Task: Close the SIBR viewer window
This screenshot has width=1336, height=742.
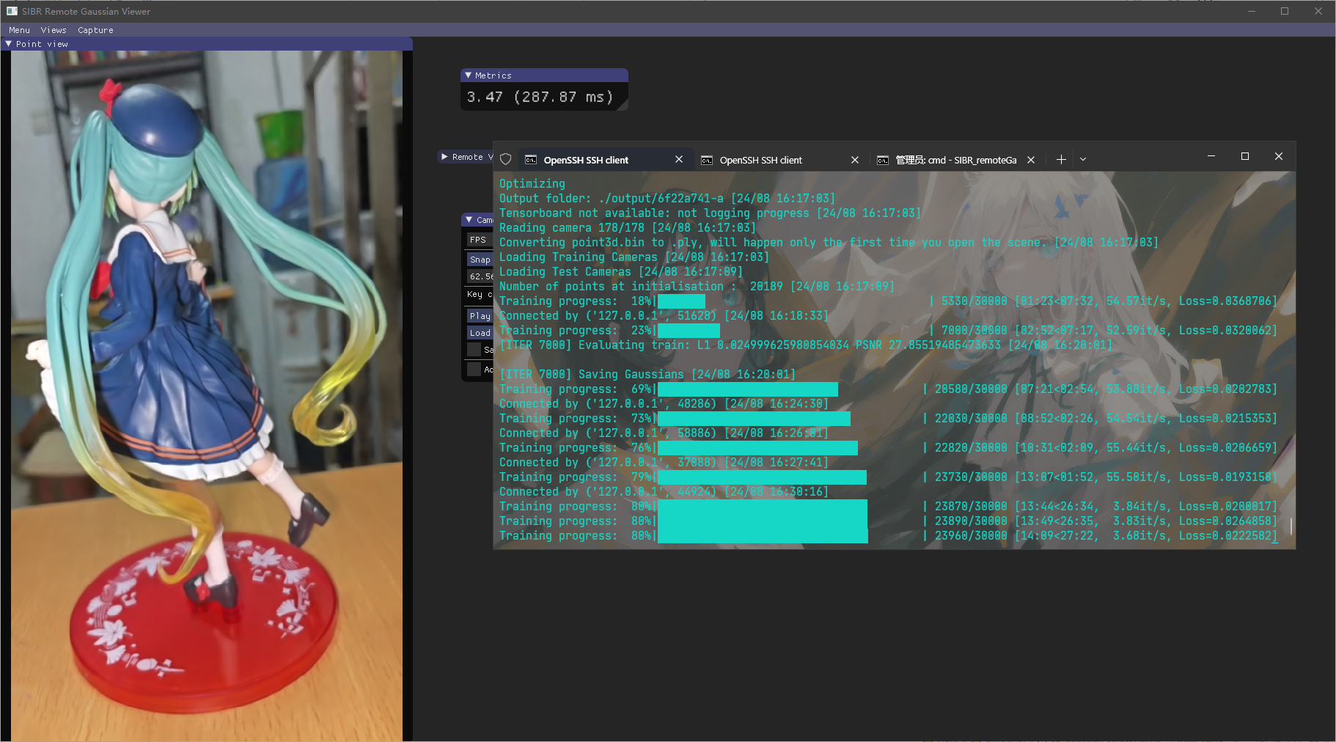Action: (1318, 11)
